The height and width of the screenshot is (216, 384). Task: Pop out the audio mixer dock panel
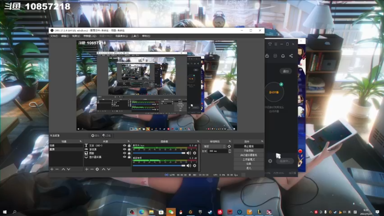(198, 141)
